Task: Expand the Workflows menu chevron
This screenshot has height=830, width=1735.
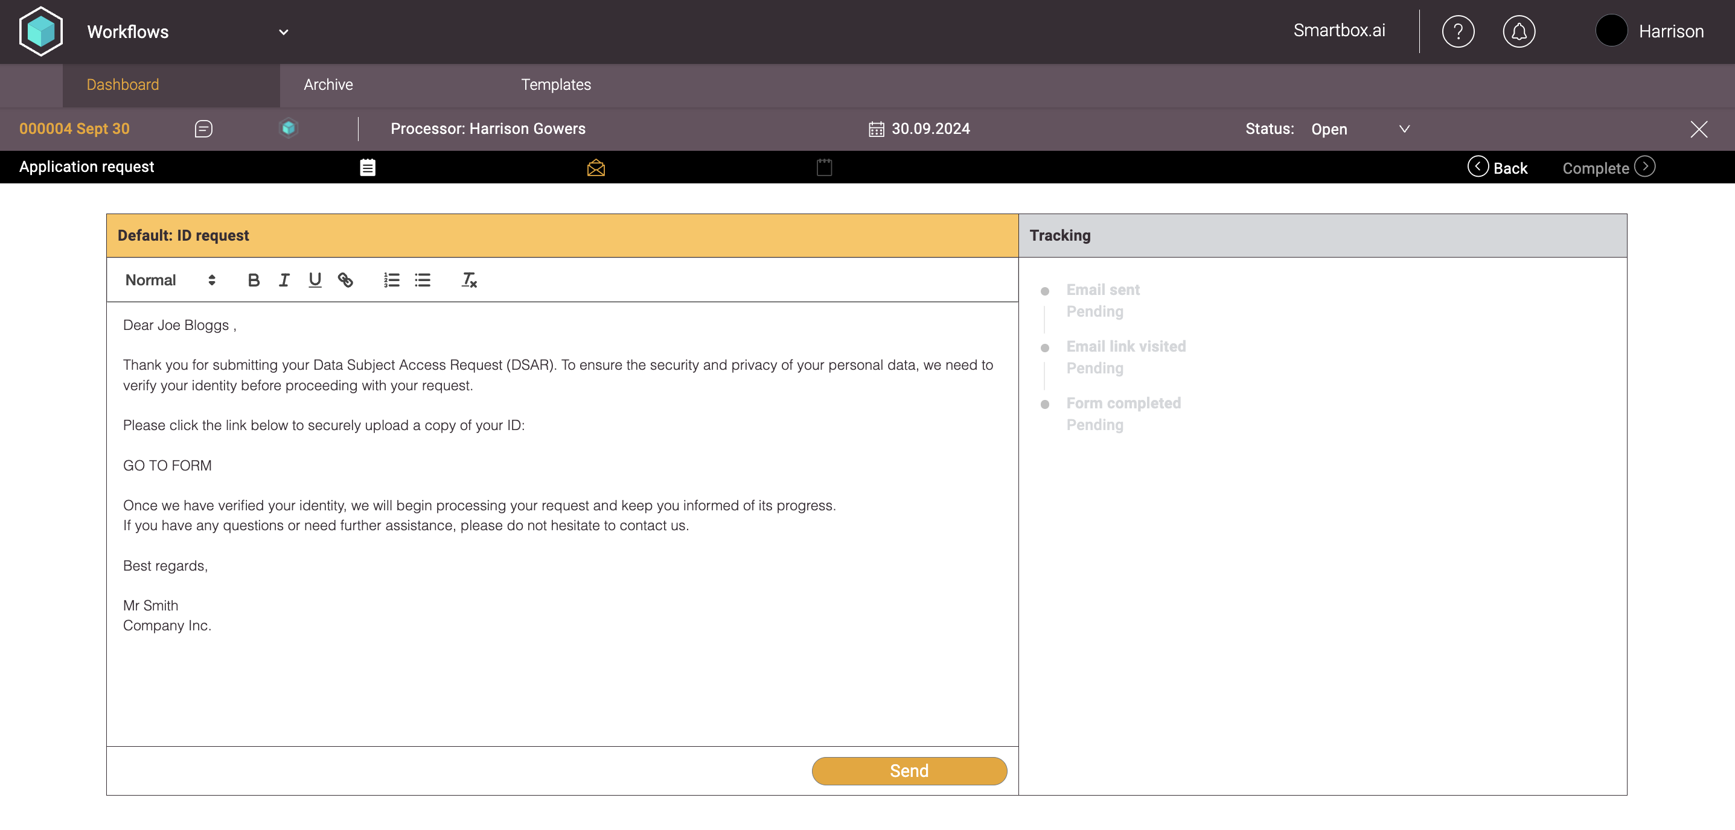Action: 284,31
